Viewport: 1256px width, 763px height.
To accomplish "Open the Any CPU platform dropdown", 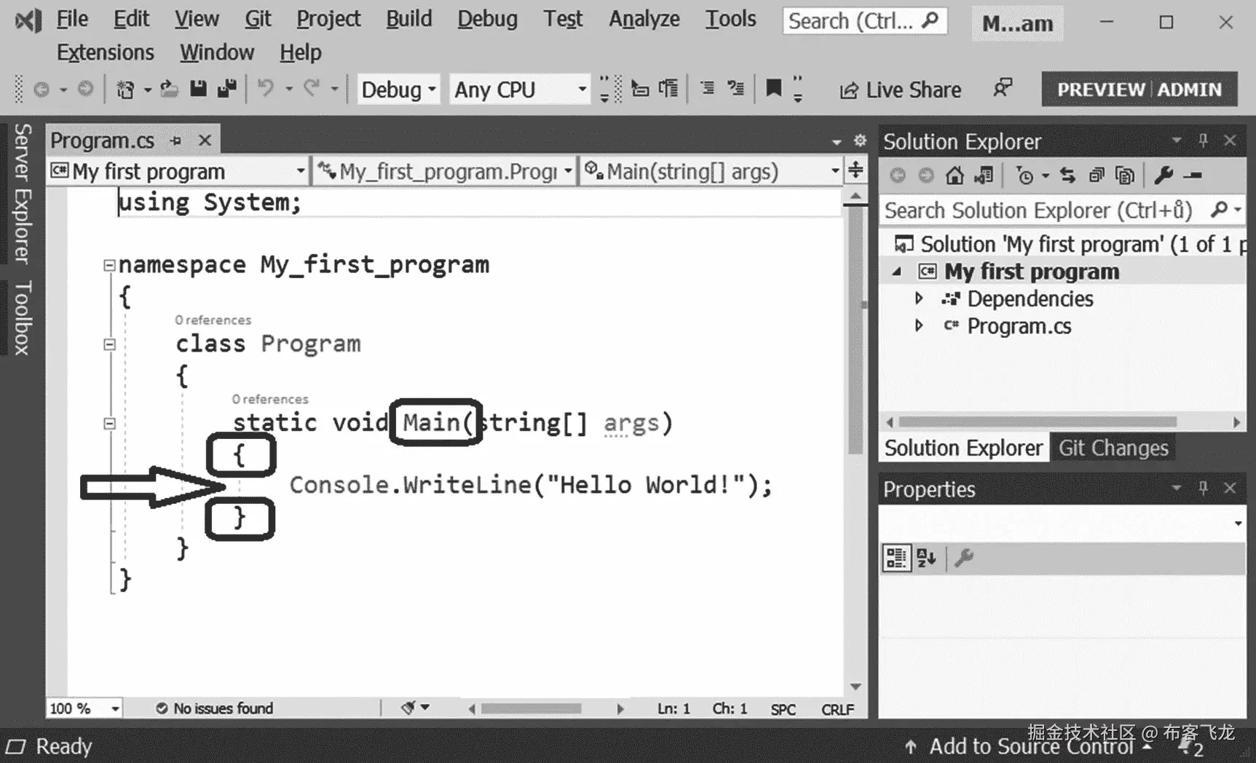I will click(518, 89).
